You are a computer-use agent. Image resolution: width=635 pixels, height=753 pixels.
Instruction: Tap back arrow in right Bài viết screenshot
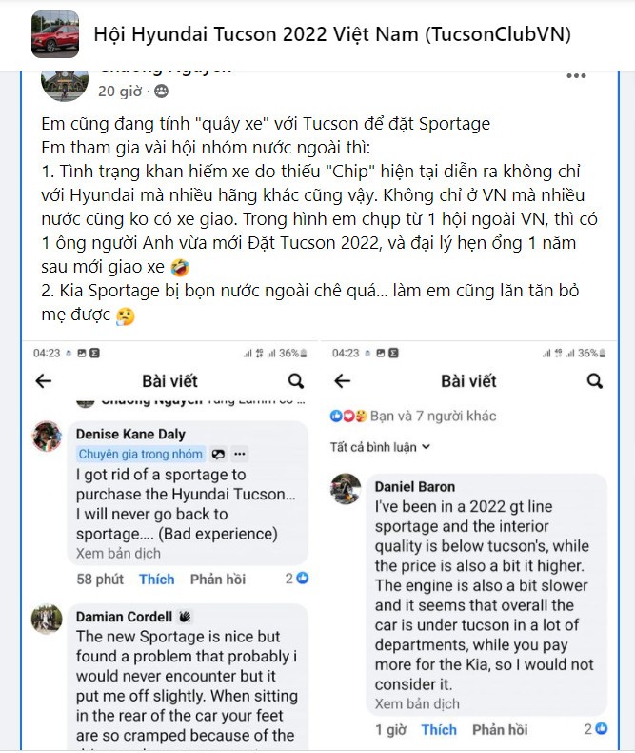(x=343, y=381)
